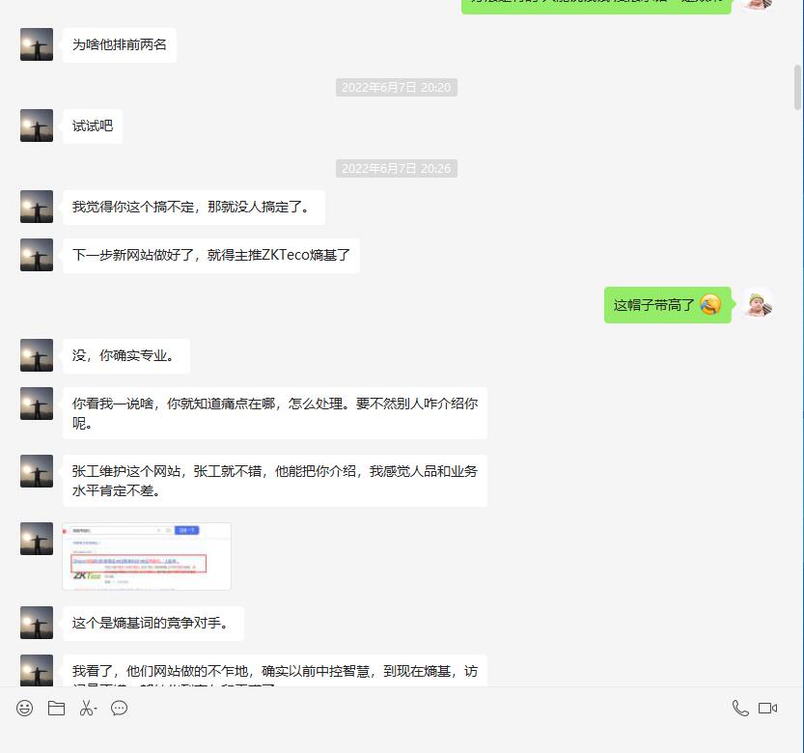Screen dimensions: 804x753
Task: Open chat history bubble icon
Action: pyautogui.click(x=119, y=709)
